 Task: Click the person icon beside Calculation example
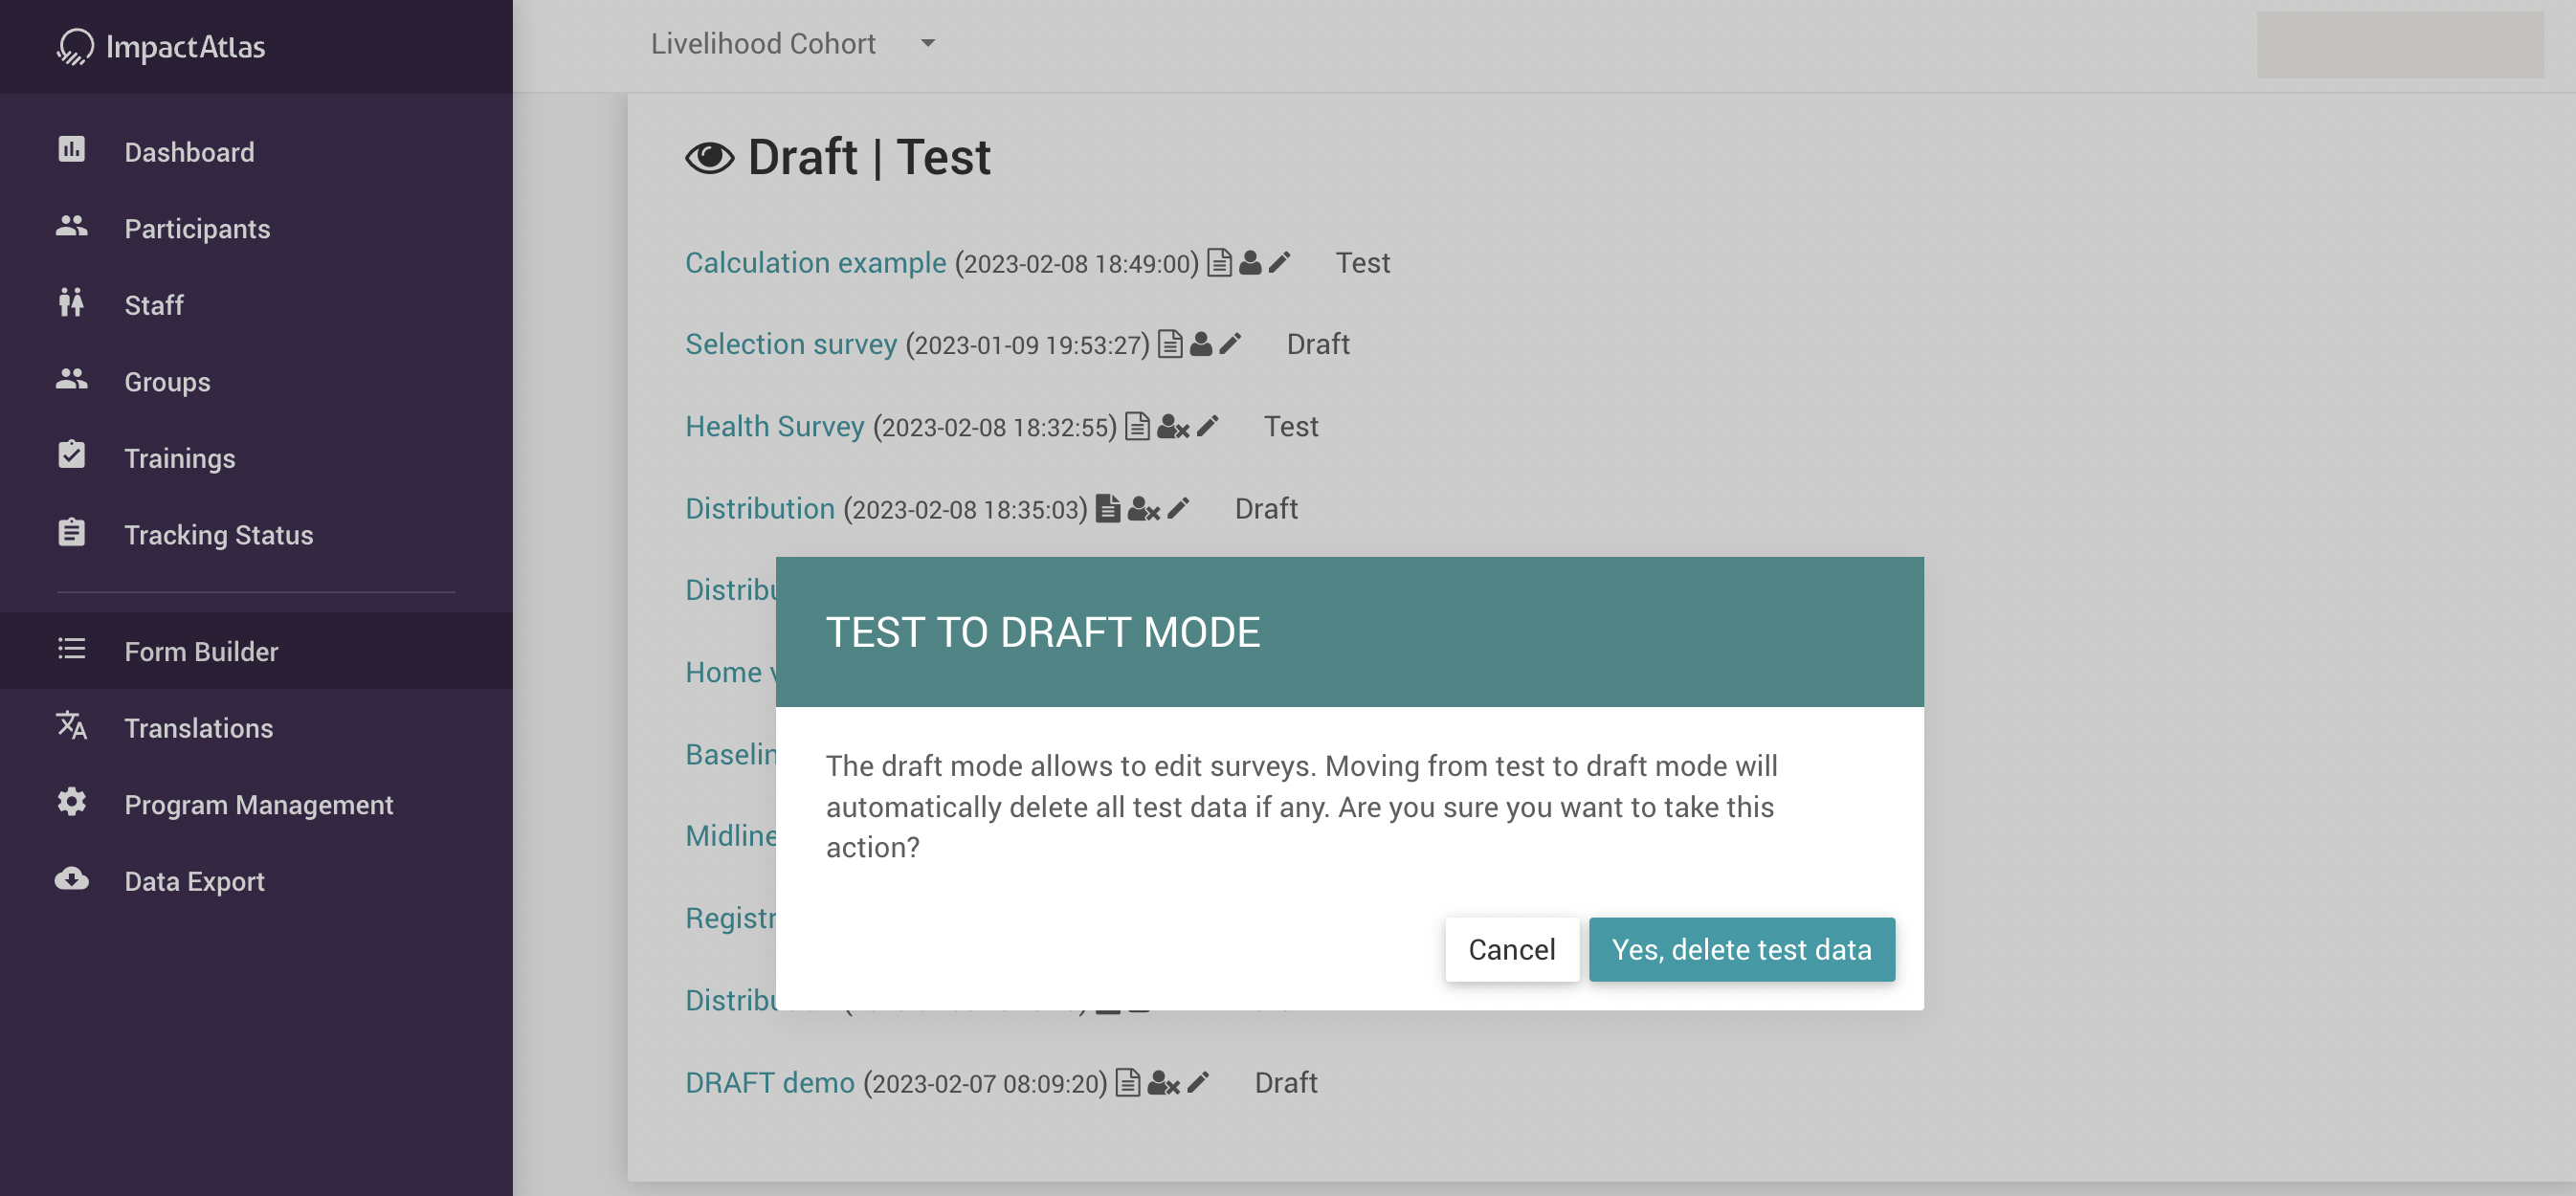pos(1250,262)
